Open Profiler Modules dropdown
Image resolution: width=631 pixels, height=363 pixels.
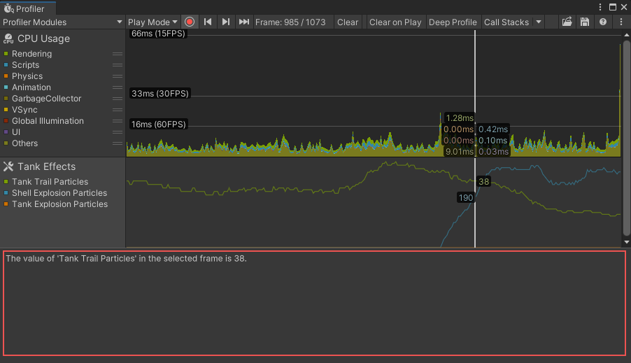pos(62,22)
